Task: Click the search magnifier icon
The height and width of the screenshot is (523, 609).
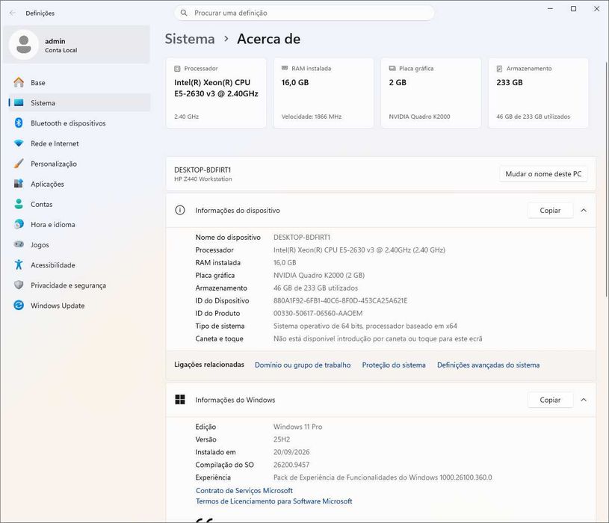Action: 184,13
